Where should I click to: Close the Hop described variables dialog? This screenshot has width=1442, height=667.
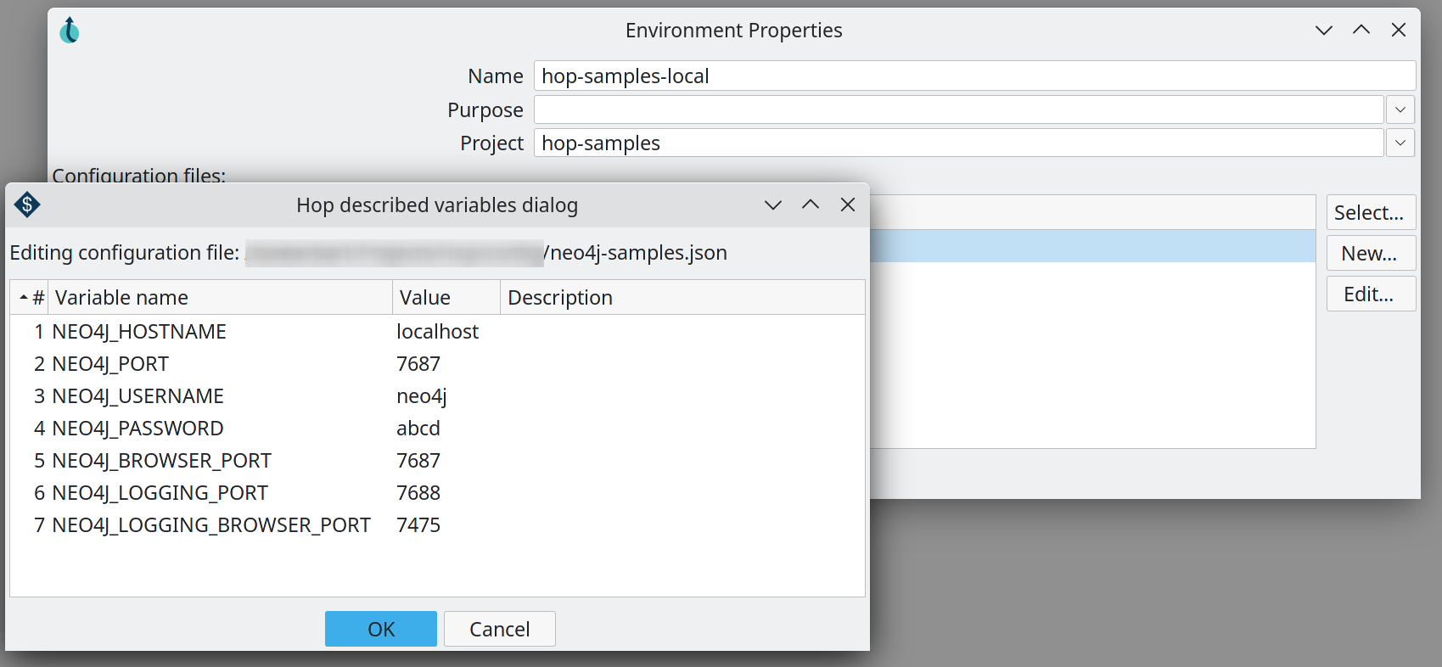coord(847,205)
